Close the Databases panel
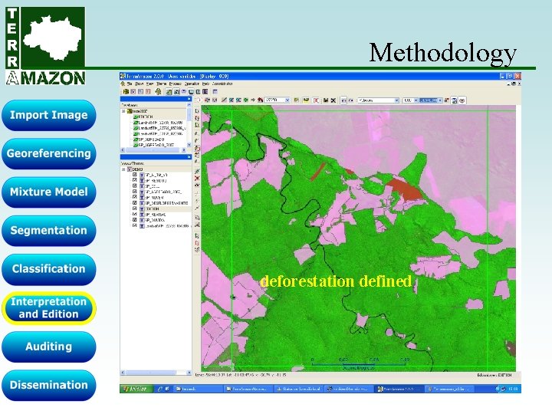This screenshot has height=414, width=552. (x=189, y=99)
